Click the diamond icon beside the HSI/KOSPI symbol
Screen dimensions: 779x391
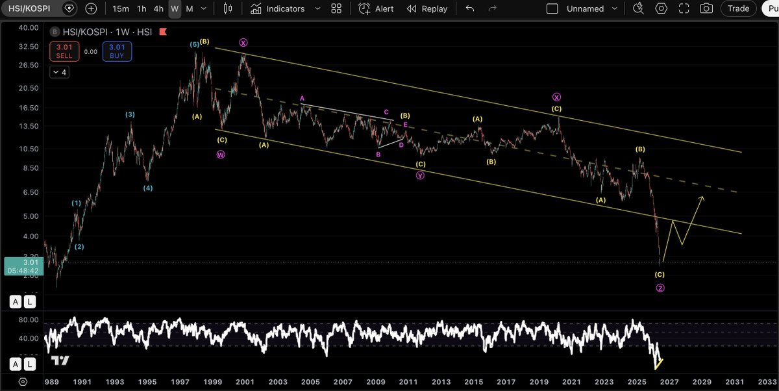pyautogui.click(x=68, y=8)
